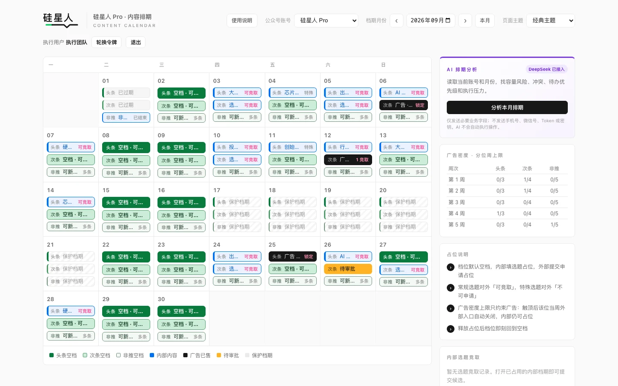
Task: Click the 内部内容 blue legend swatch
Action: pos(152,355)
